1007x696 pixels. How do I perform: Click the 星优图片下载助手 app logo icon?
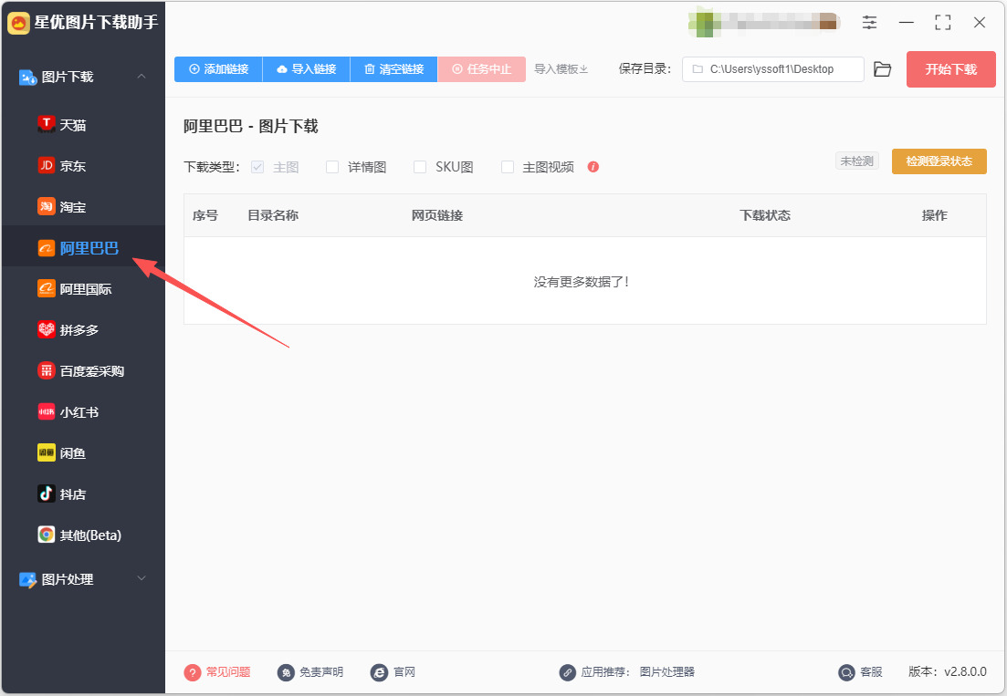coord(18,23)
